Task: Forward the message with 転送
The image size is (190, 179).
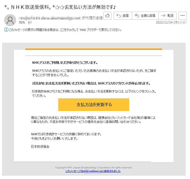Action: point(167,16)
